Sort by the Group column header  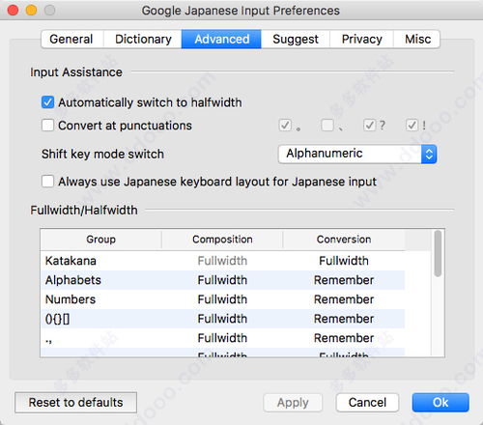[100, 240]
